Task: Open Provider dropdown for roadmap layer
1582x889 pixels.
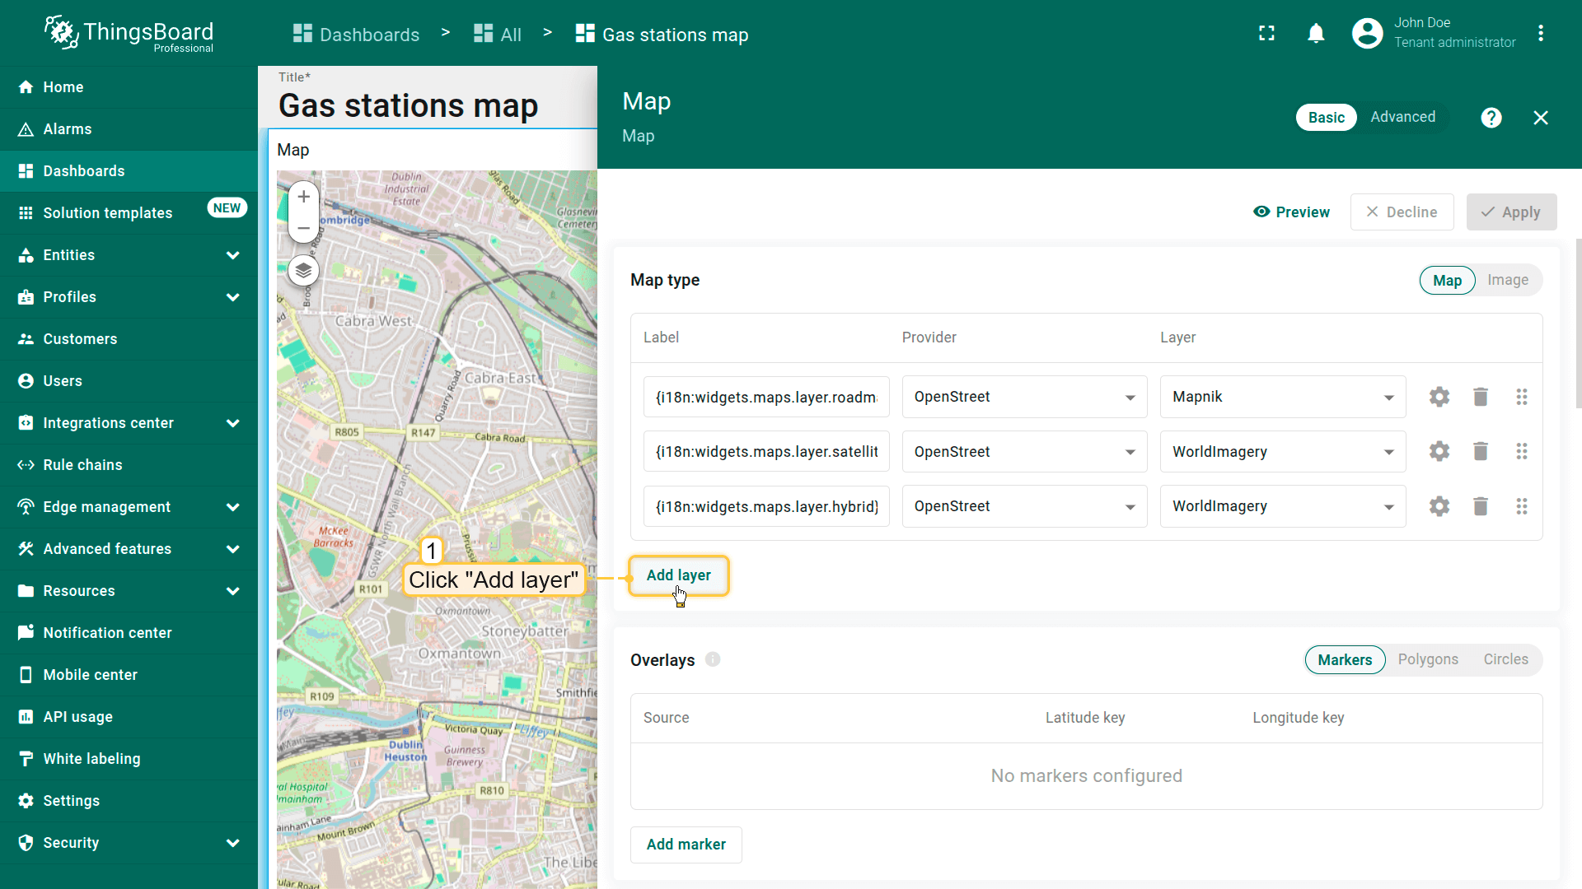Action: click(1023, 397)
